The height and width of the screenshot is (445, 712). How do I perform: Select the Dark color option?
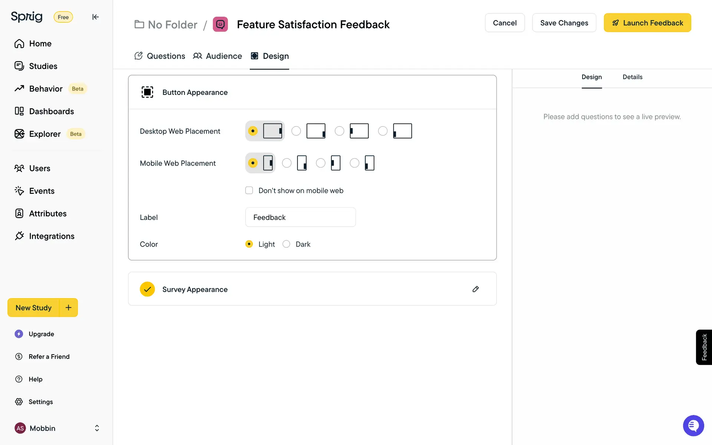(286, 244)
